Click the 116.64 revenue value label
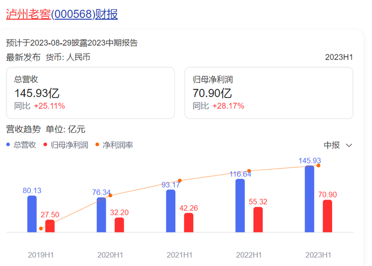Screen dimensions: 372x266 point(240,174)
